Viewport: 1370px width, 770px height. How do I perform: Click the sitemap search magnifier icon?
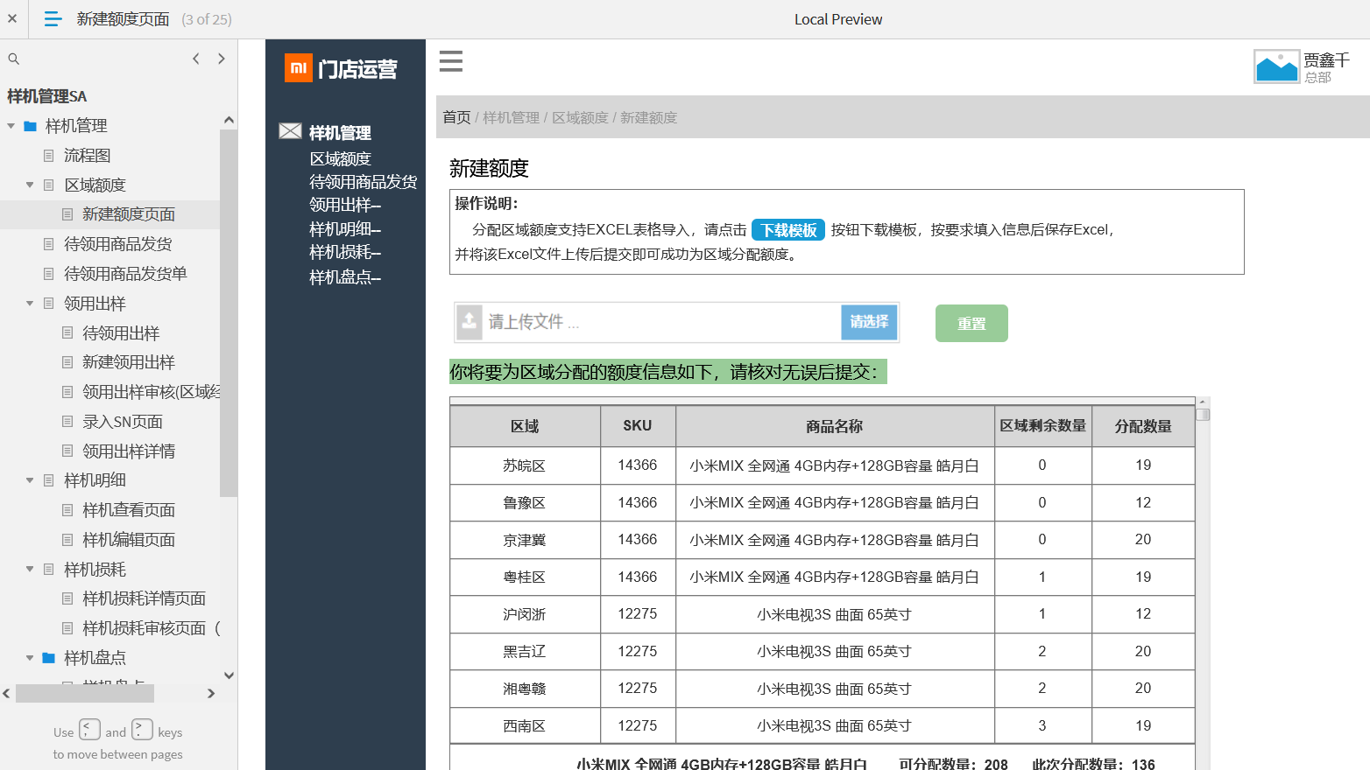point(13,59)
